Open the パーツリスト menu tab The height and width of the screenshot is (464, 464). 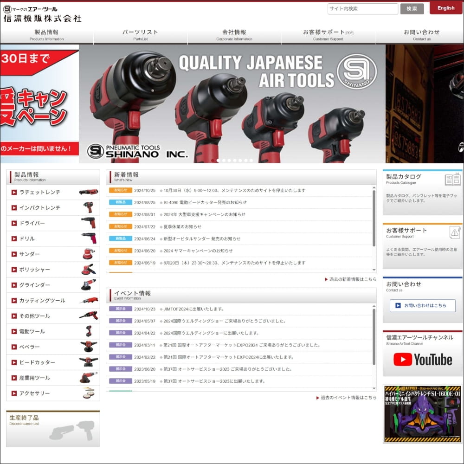tap(140, 35)
